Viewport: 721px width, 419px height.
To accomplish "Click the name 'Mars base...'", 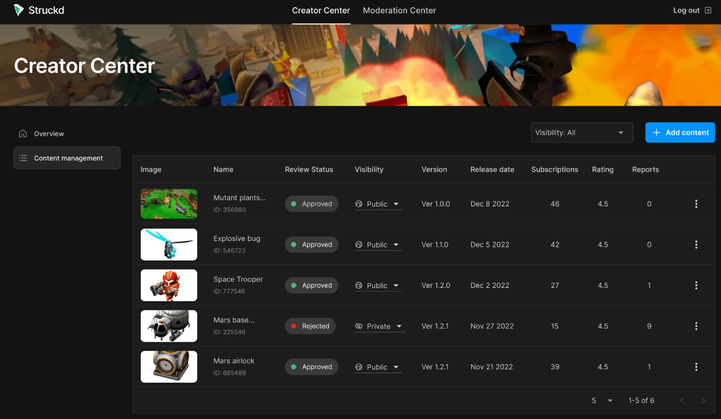I will (234, 320).
